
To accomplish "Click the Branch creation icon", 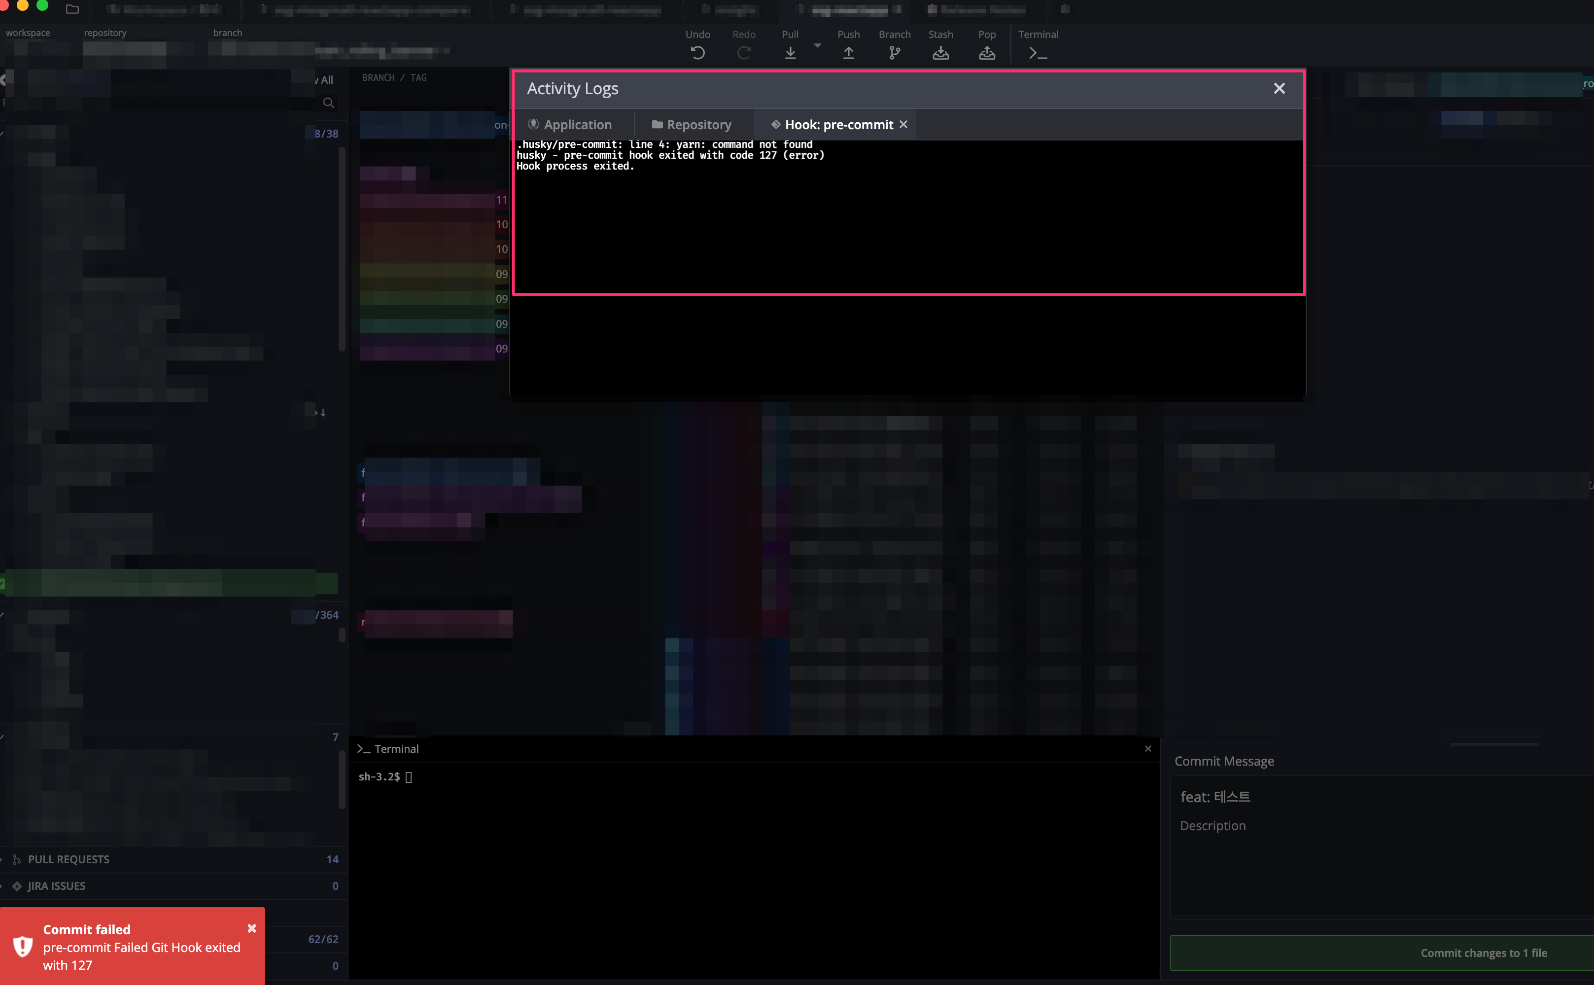I will 894,52.
